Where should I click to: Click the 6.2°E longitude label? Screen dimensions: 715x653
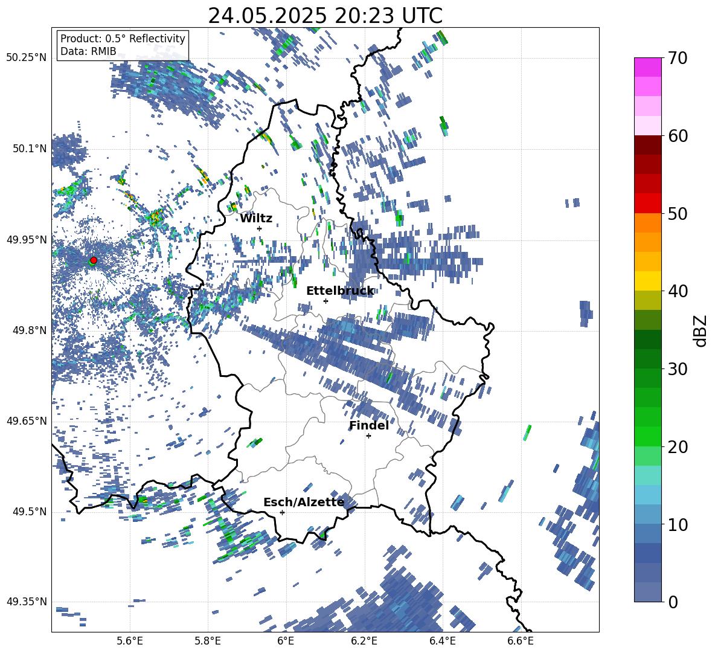pyautogui.click(x=364, y=641)
